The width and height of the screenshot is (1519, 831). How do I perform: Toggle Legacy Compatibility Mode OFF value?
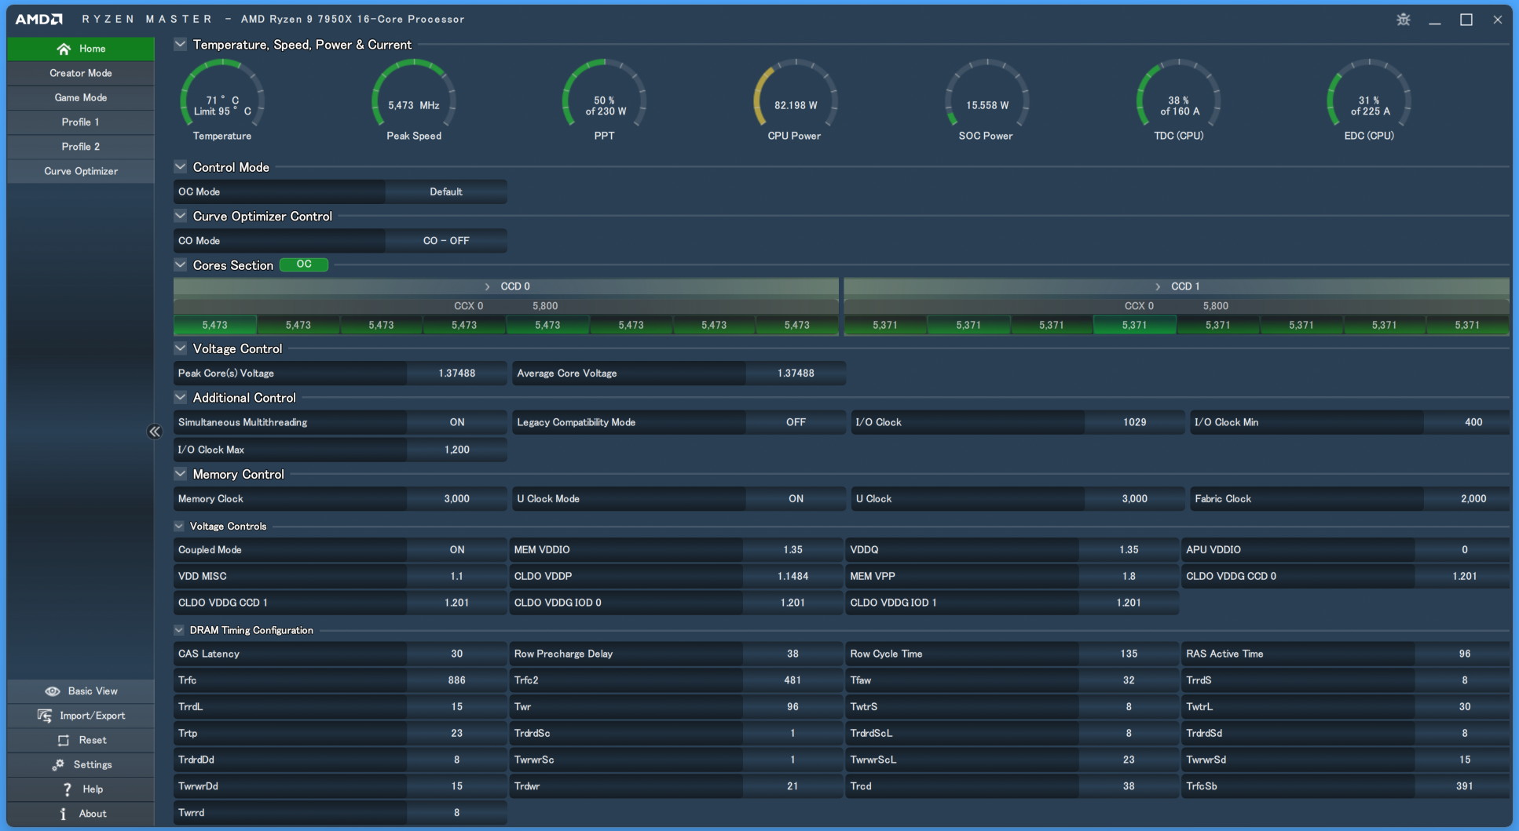tap(796, 422)
